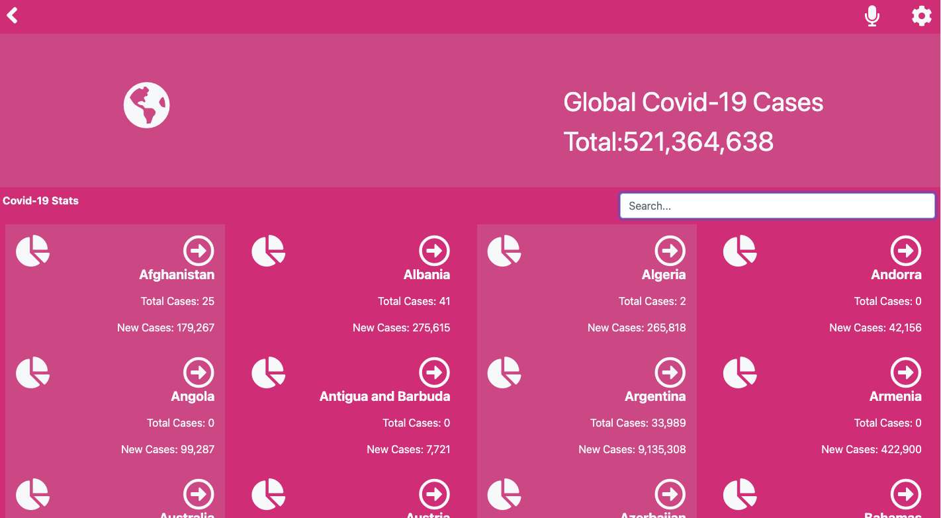Click the microphone icon in the top bar
The image size is (941, 518).
point(872,16)
